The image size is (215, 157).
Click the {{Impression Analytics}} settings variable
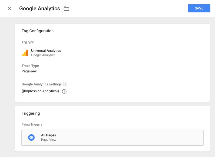tap(40, 91)
